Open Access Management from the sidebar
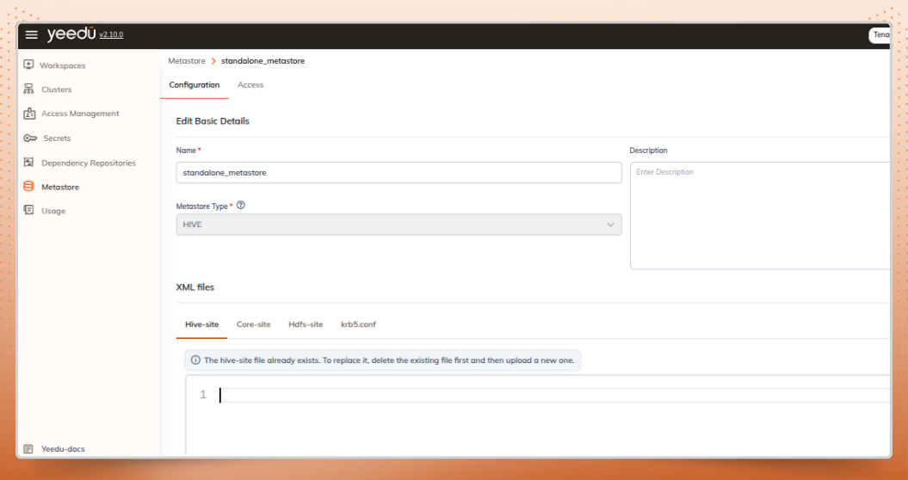The image size is (908, 480). click(80, 114)
